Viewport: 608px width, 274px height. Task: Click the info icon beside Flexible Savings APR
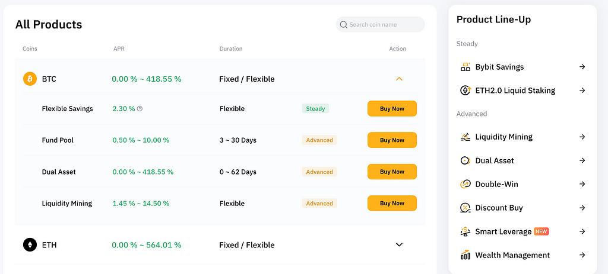point(140,109)
